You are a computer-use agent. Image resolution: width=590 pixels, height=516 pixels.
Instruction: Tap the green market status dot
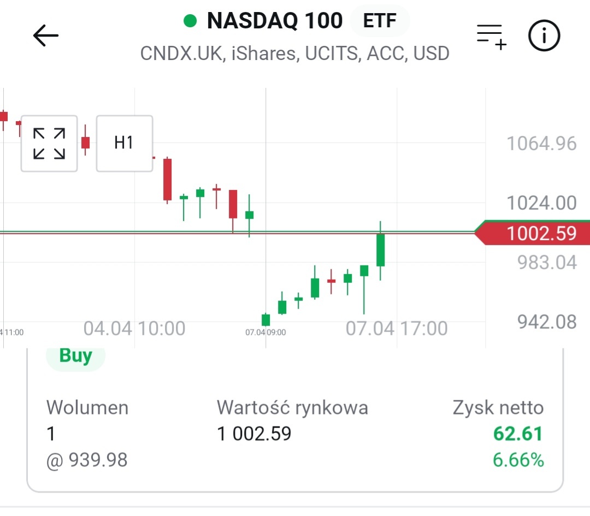pos(190,21)
